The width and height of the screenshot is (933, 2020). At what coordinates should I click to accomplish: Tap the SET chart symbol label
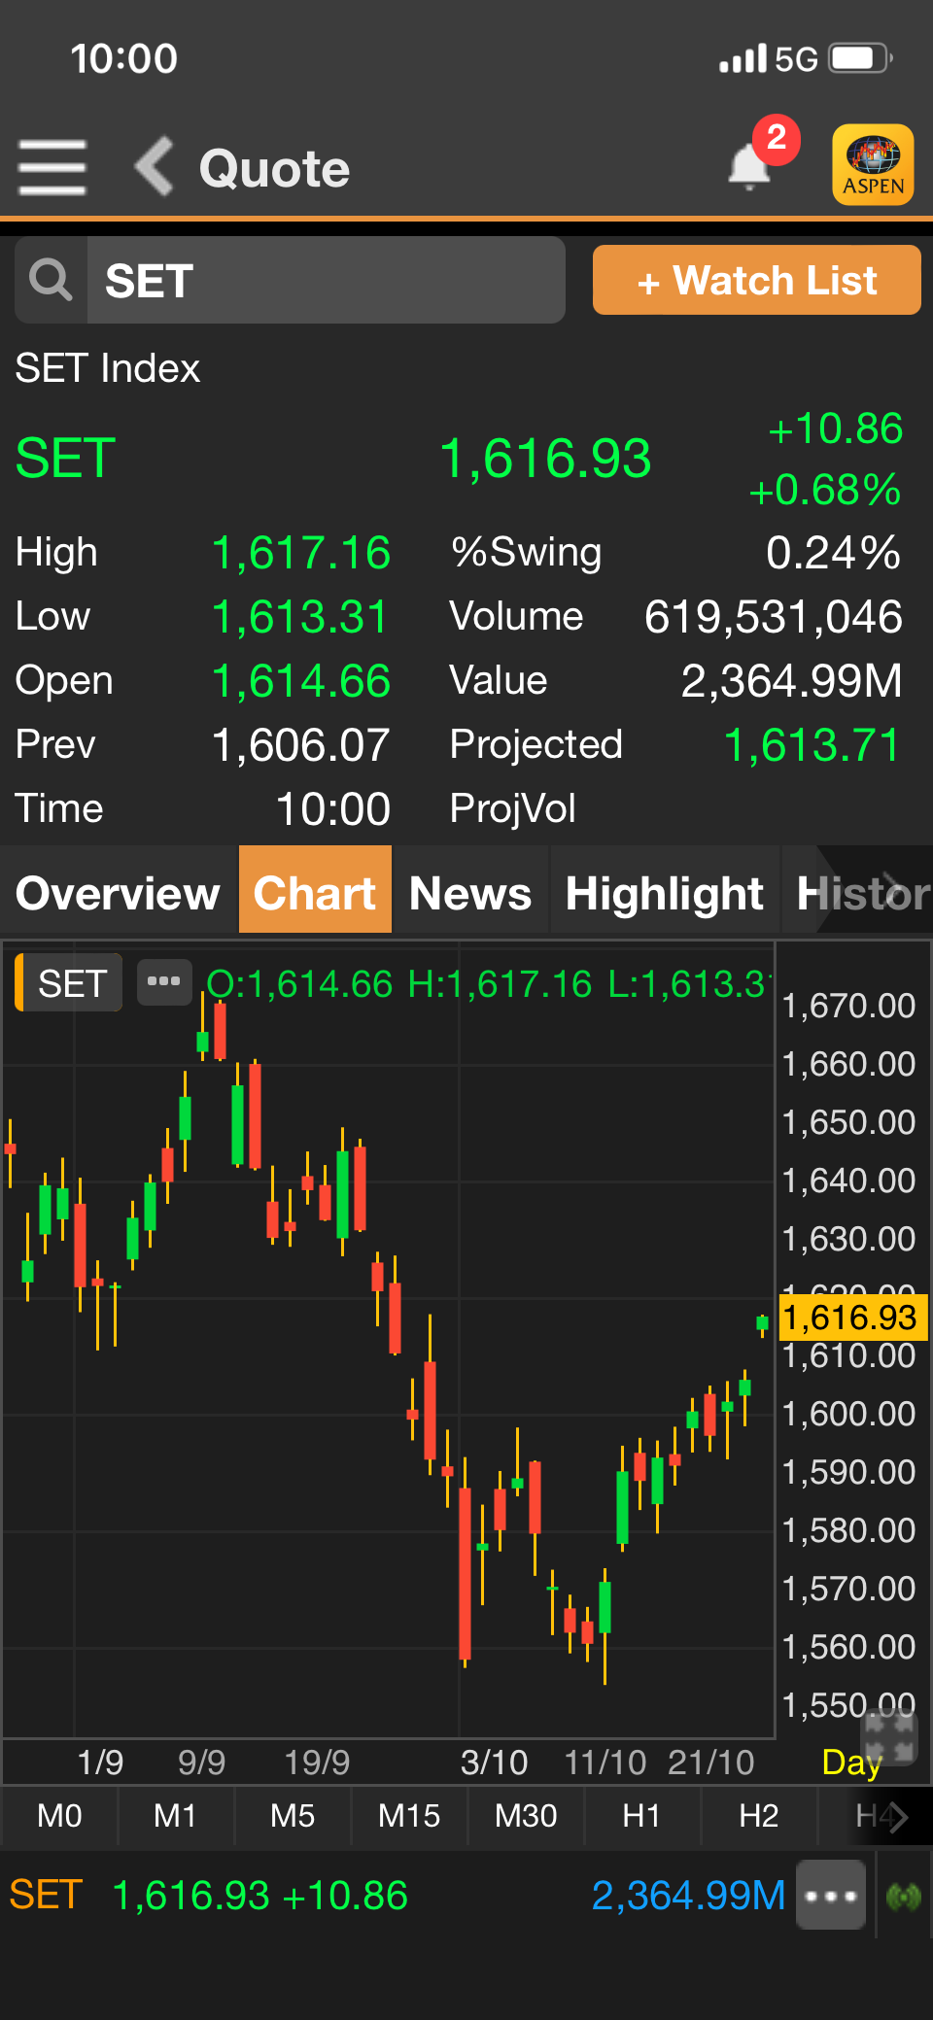coord(70,983)
